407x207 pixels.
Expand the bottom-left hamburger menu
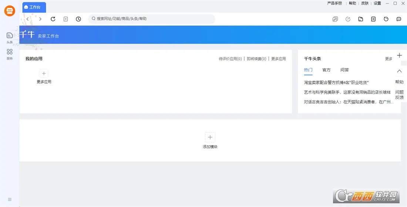10,199
